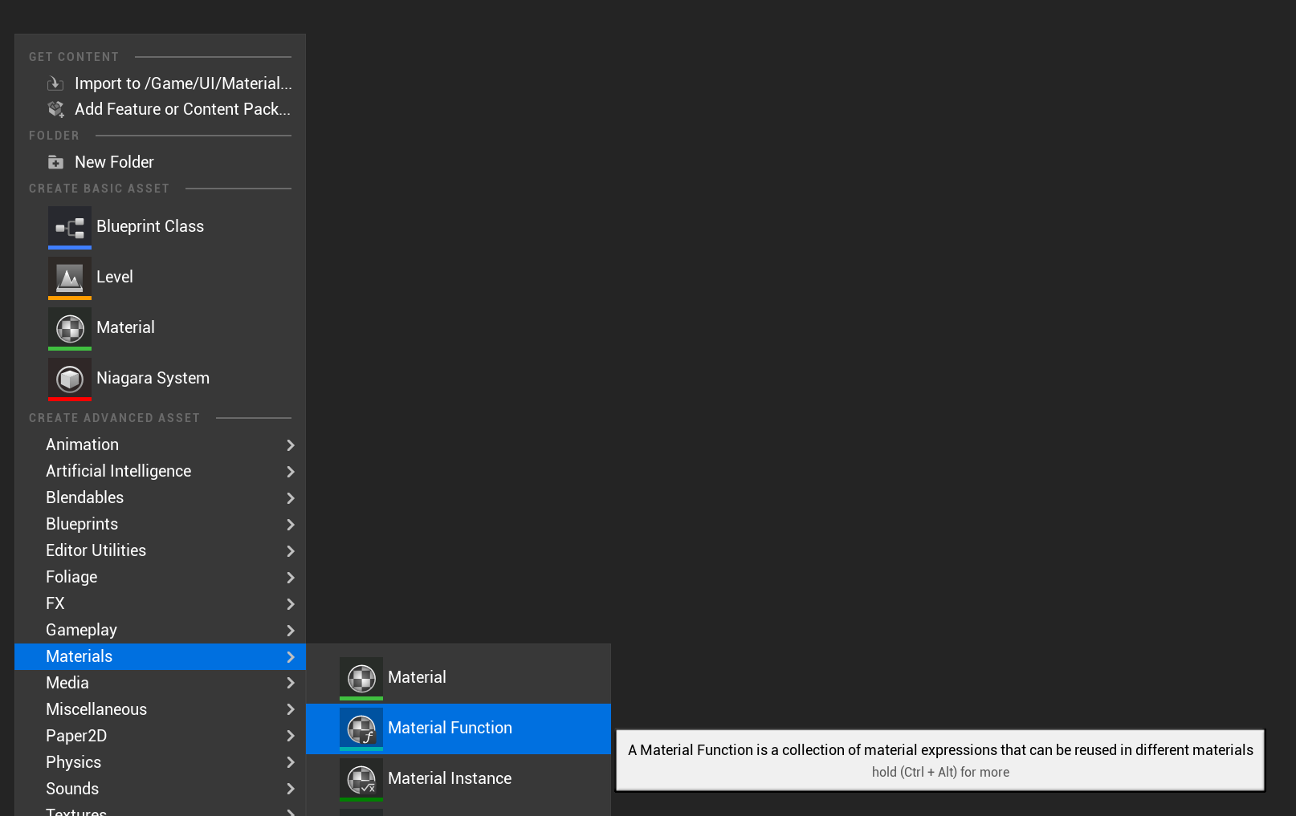Open the Artificial Intelligence category
This screenshot has height=816, width=1296.
[160, 471]
